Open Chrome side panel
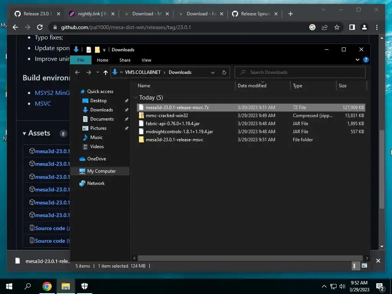The image size is (392, 294). pos(352,27)
